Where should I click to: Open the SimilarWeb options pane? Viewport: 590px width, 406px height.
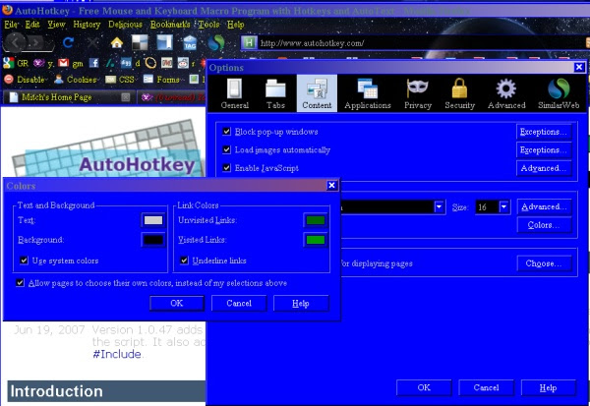[559, 93]
